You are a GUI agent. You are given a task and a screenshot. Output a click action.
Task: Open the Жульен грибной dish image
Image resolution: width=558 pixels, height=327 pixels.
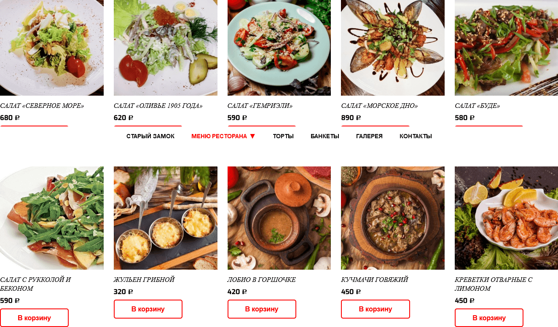tap(166, 218)
